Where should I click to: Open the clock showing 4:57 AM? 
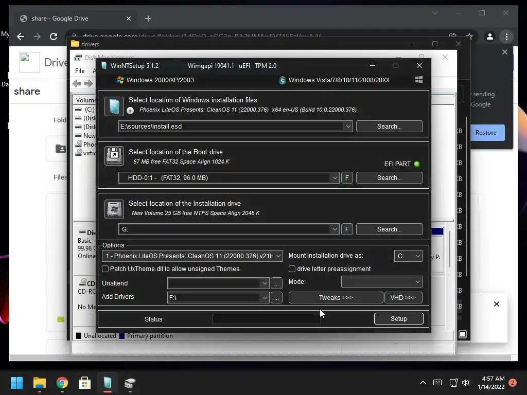(x=491, y=383)
